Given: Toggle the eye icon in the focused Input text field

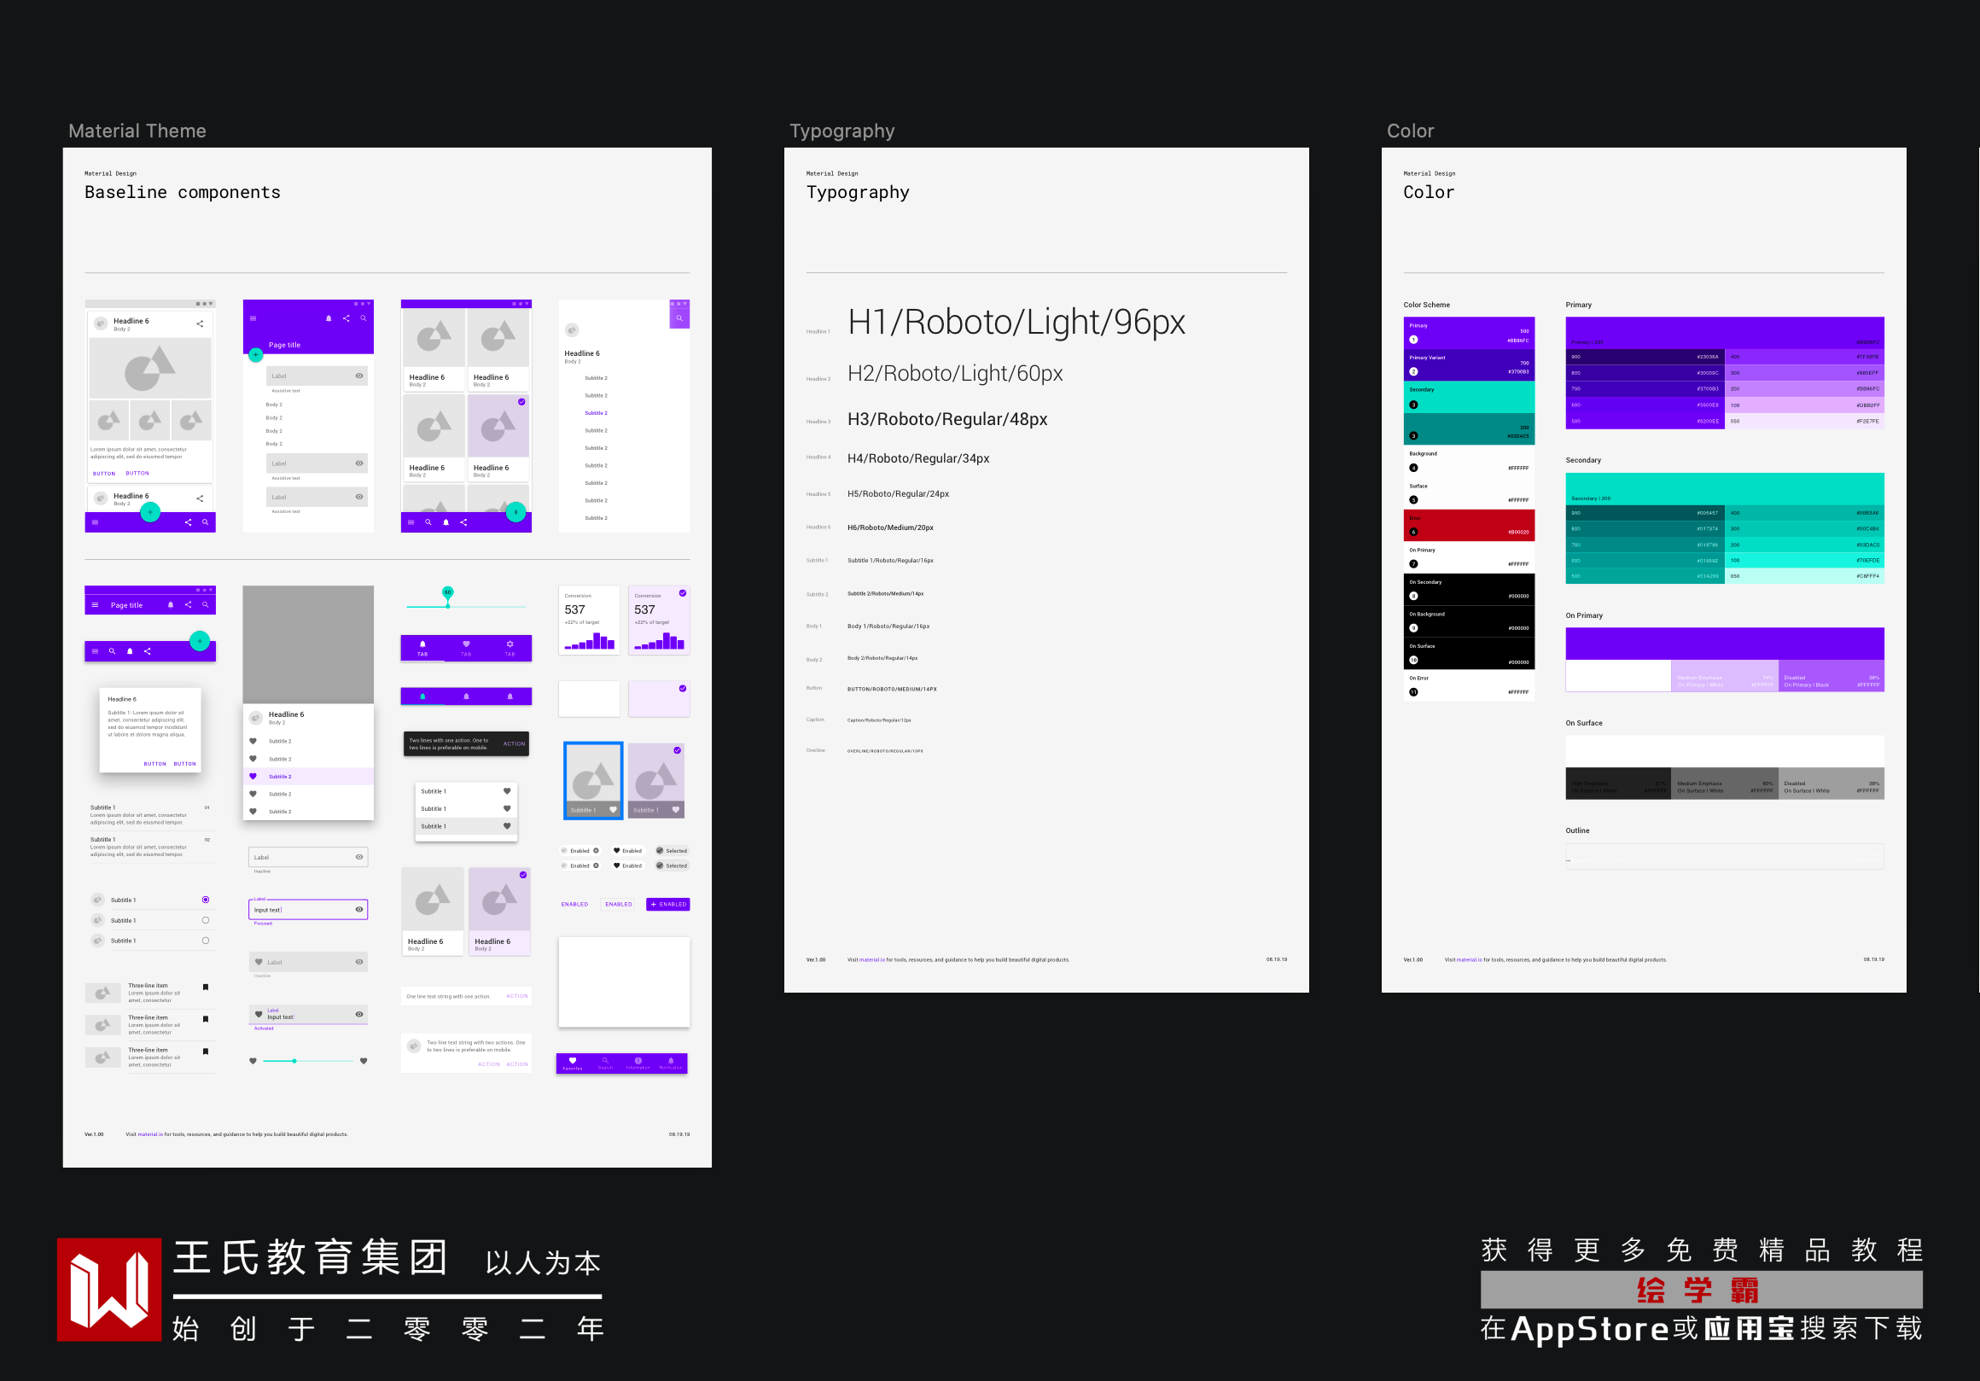Looking at the screenshot, I should 358,909.
